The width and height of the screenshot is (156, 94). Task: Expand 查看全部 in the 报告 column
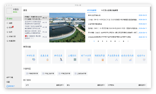101,85
